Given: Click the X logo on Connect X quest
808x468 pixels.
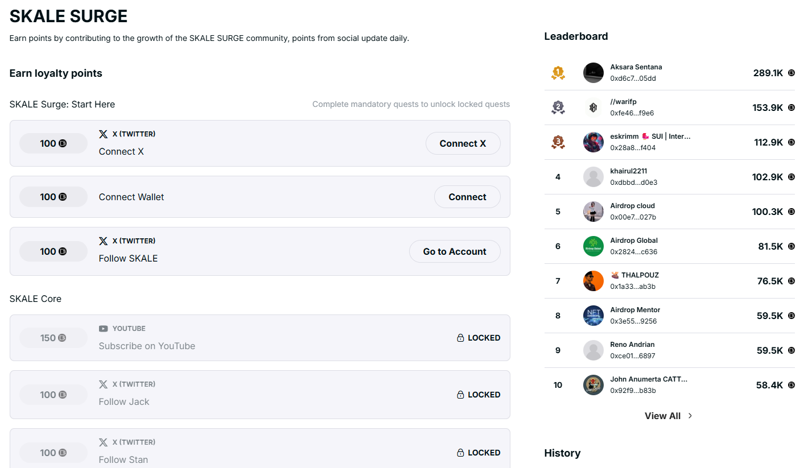Looking at the screenshot, I should point(103,134).
